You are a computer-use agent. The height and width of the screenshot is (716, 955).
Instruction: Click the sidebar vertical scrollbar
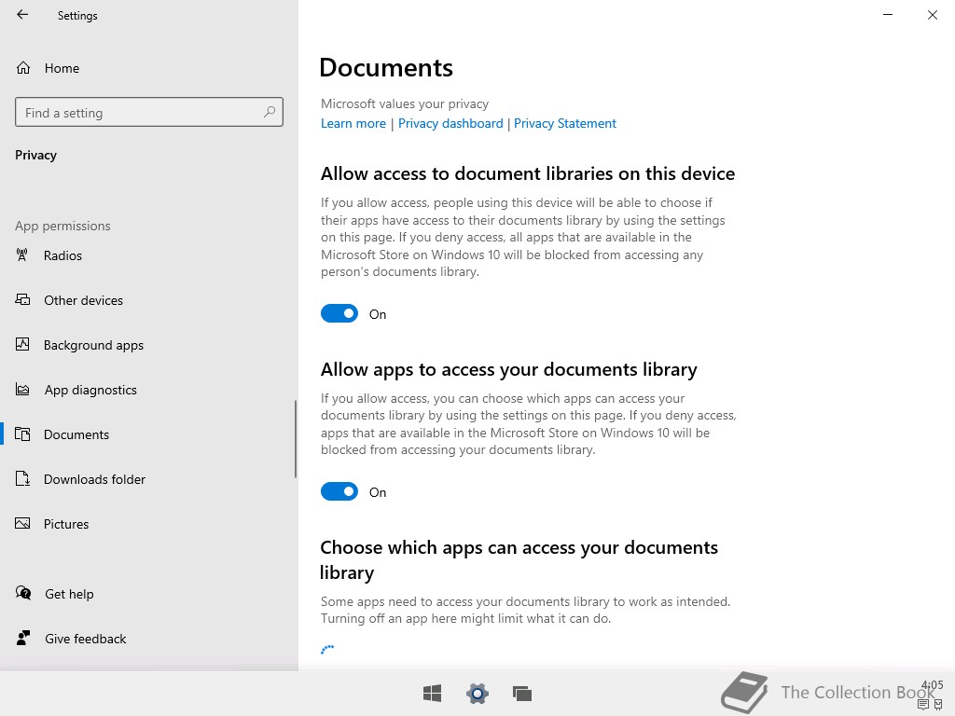pyautogui.click(x=296, y=438)
